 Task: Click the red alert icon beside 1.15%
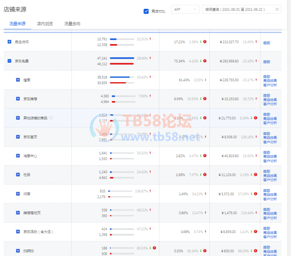click(x=256, y=175)
